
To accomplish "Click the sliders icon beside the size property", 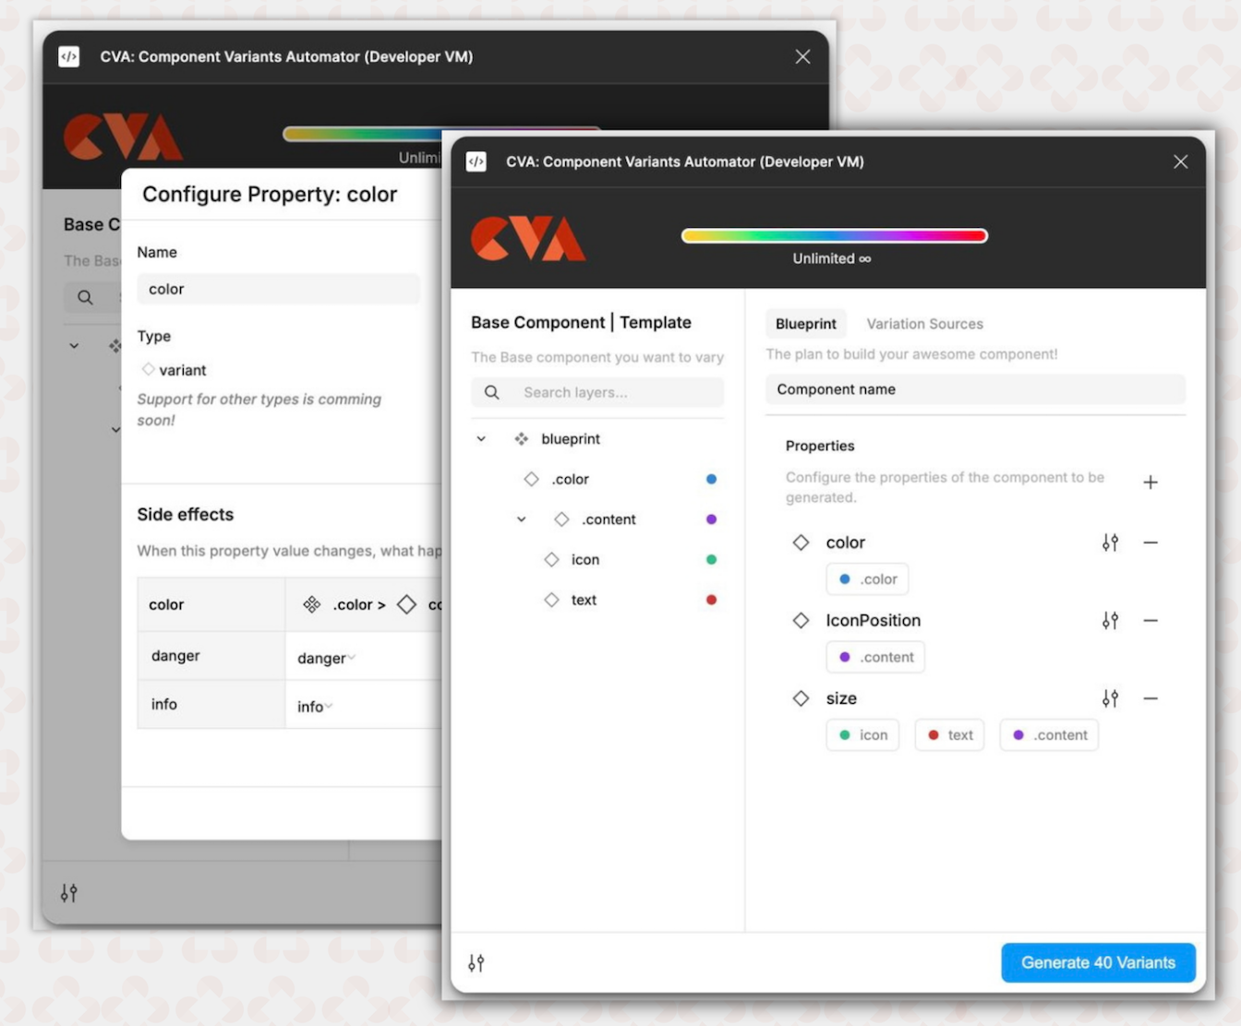I will 1111,698.
